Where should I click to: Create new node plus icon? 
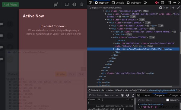pos(173,8)
